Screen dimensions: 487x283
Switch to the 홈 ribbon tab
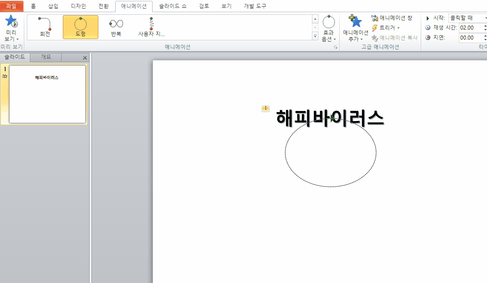tap(33, 6)
